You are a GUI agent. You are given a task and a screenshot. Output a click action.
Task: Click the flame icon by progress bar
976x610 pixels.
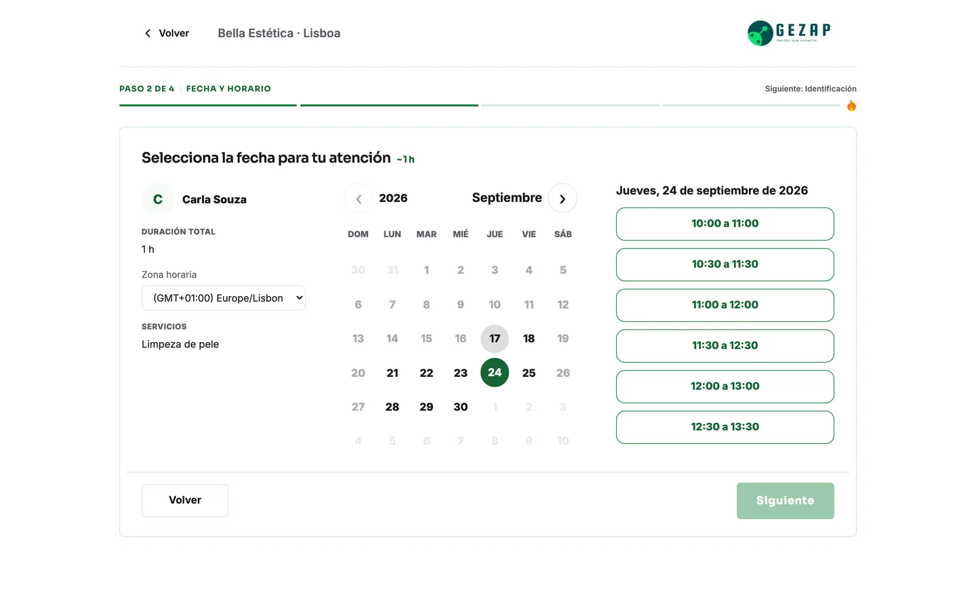851,106
